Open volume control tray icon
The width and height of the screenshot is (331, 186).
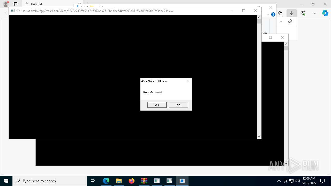click(298, 181)
